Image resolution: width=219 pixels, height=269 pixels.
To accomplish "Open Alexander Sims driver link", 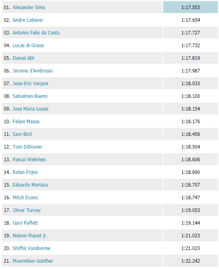I will pyautogui.click(x=29, y=8).
